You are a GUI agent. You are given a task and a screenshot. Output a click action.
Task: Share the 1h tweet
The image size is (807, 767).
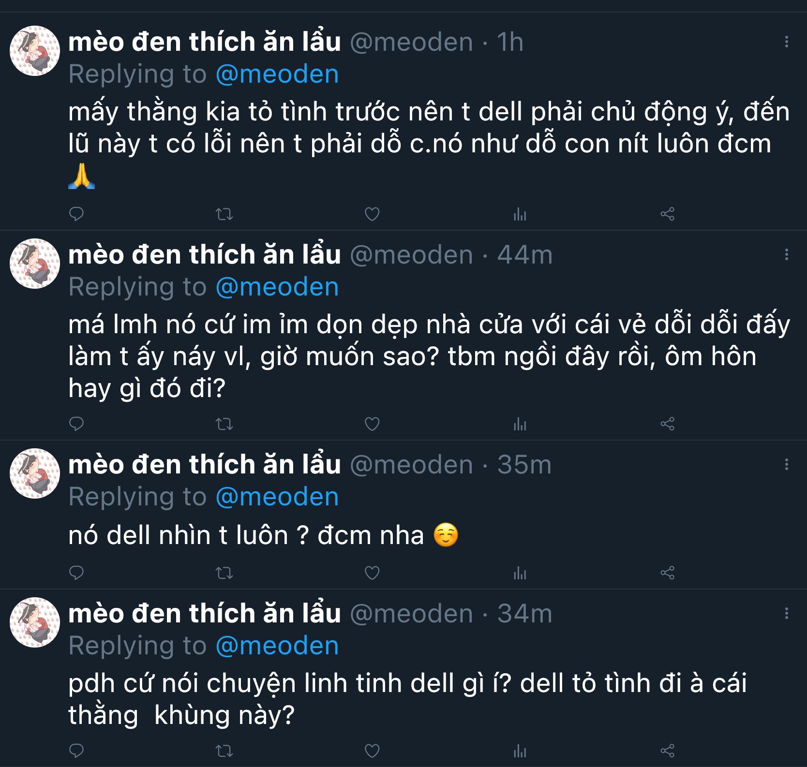(667, 214)
